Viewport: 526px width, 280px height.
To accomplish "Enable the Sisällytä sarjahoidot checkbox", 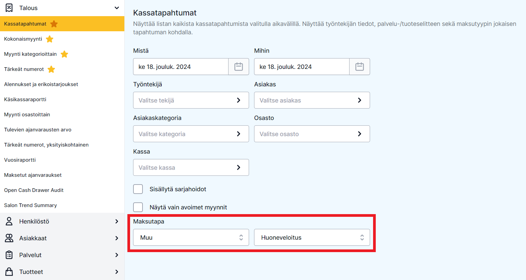I will (x=138, y=189).
